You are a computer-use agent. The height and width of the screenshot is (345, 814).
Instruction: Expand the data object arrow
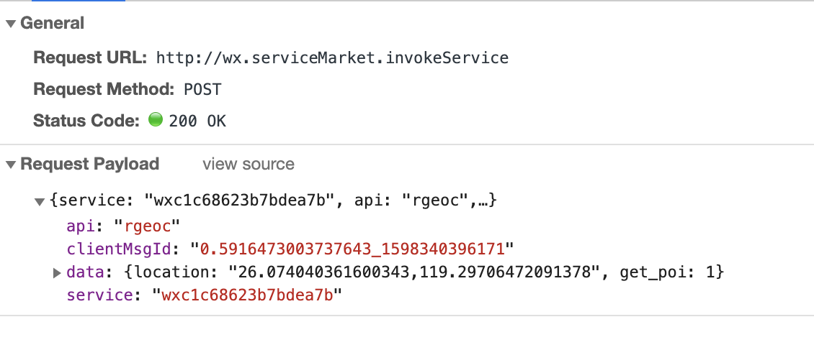tap(57, 272)
